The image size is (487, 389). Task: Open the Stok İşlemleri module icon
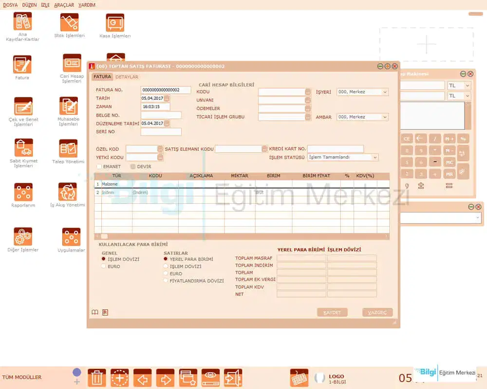point(69,23)
